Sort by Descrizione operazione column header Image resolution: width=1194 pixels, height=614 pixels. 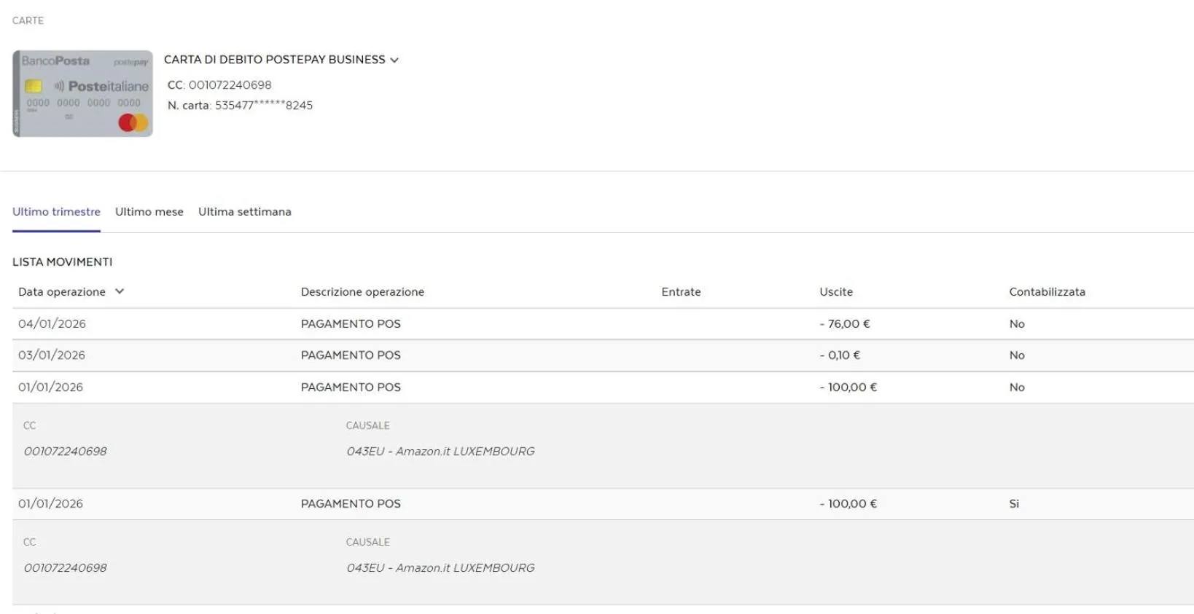[x=362, y=292]
